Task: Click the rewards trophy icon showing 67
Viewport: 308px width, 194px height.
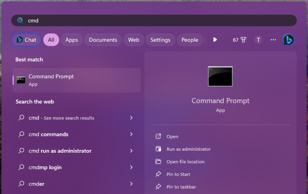Action: 243,40
